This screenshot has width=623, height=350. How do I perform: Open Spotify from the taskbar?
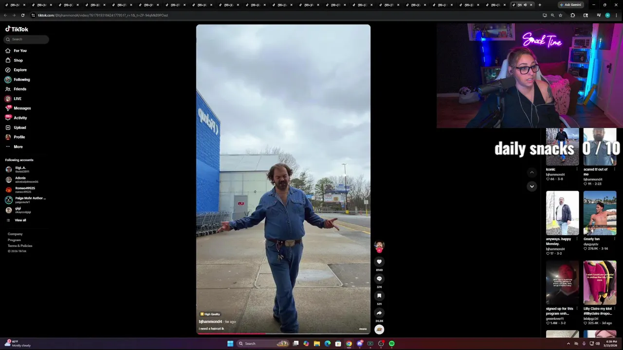tap(392, 344)
